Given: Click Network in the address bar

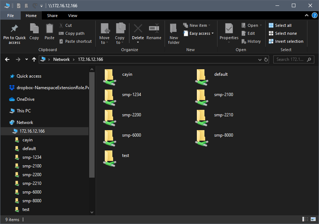Looking at the screenshot, I should [x=61, y=59].
